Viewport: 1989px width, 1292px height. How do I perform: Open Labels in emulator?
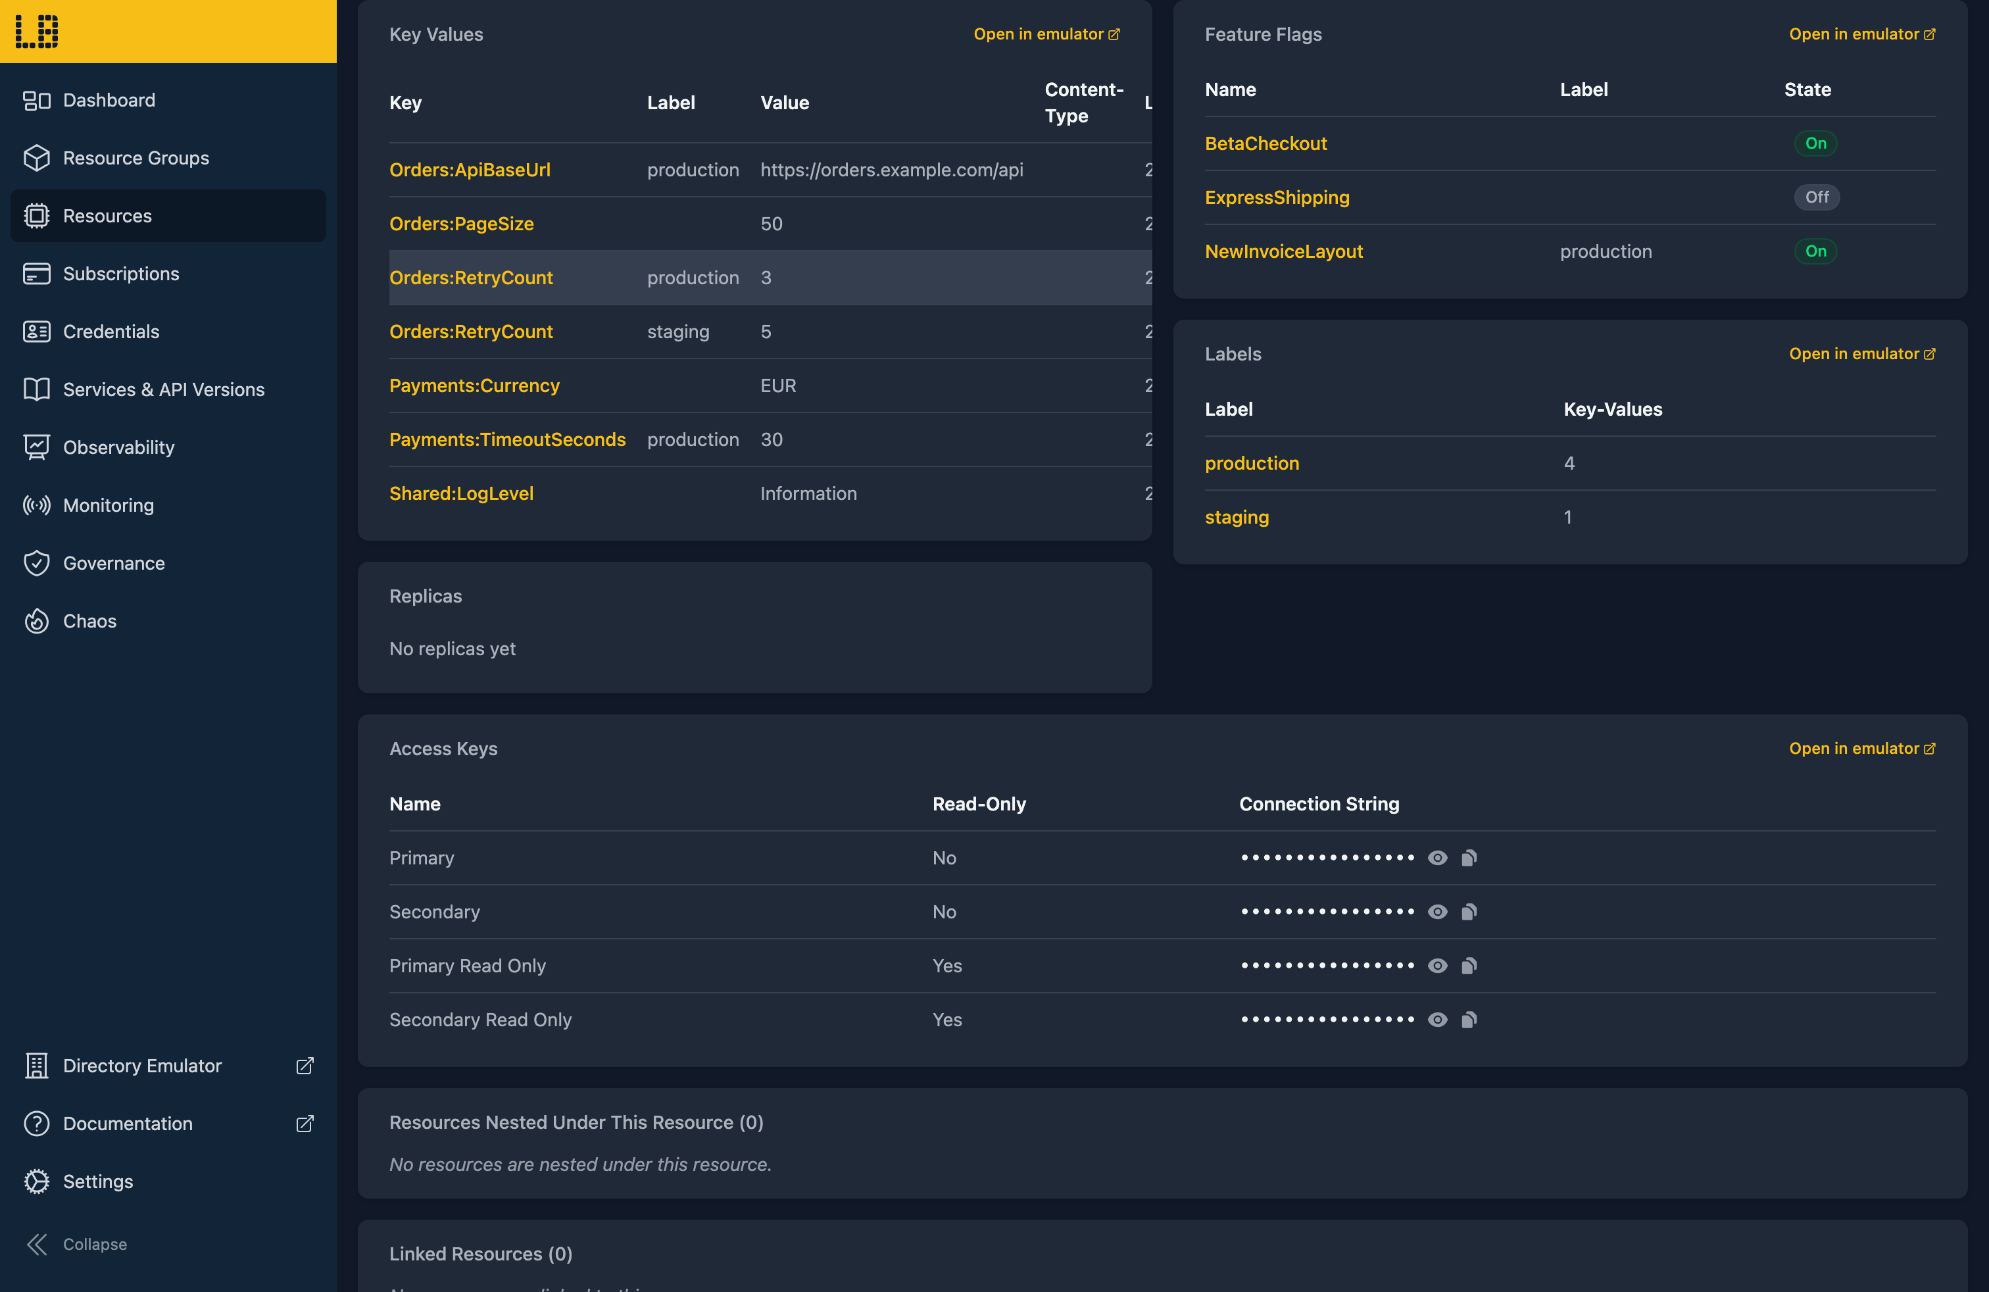[1862, 355]
